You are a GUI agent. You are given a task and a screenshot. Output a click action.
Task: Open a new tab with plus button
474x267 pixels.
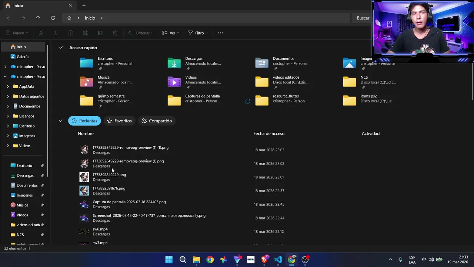tap(84, 6)
